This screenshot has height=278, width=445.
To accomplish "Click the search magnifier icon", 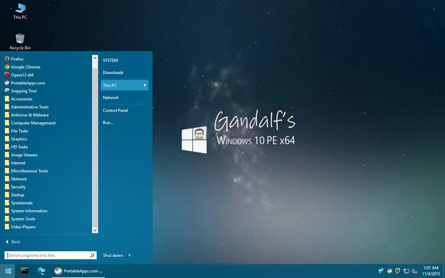I will point(92,255).
